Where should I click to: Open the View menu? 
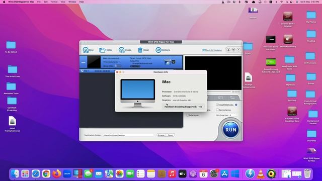click(x=63, y=2)
